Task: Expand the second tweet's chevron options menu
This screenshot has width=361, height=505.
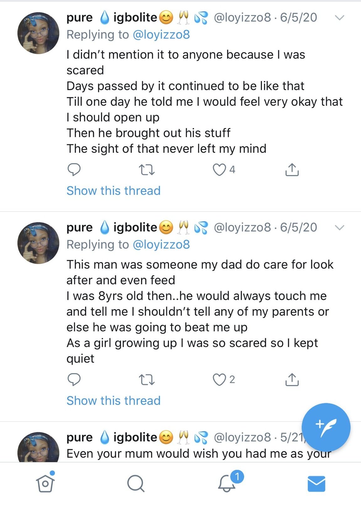Action: click(339, 228)
